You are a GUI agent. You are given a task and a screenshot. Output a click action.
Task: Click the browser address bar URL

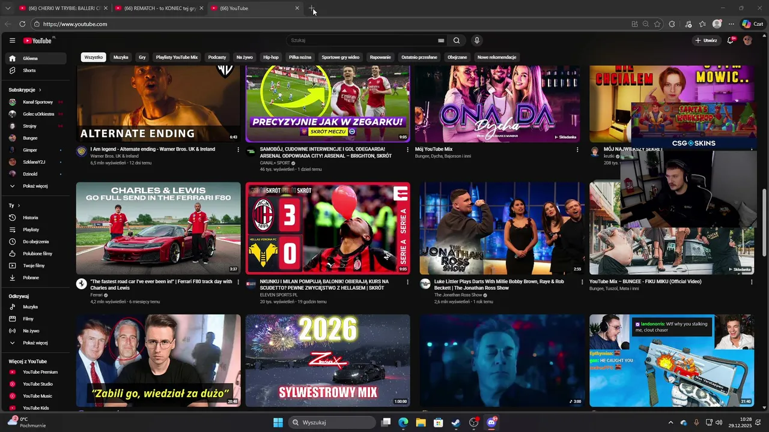point(75,24)
